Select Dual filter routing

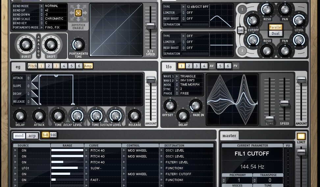276,33
